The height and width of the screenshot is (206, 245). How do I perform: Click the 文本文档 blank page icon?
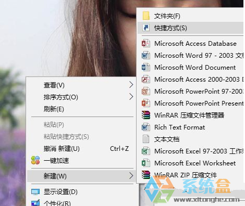[x=146, y=139]
